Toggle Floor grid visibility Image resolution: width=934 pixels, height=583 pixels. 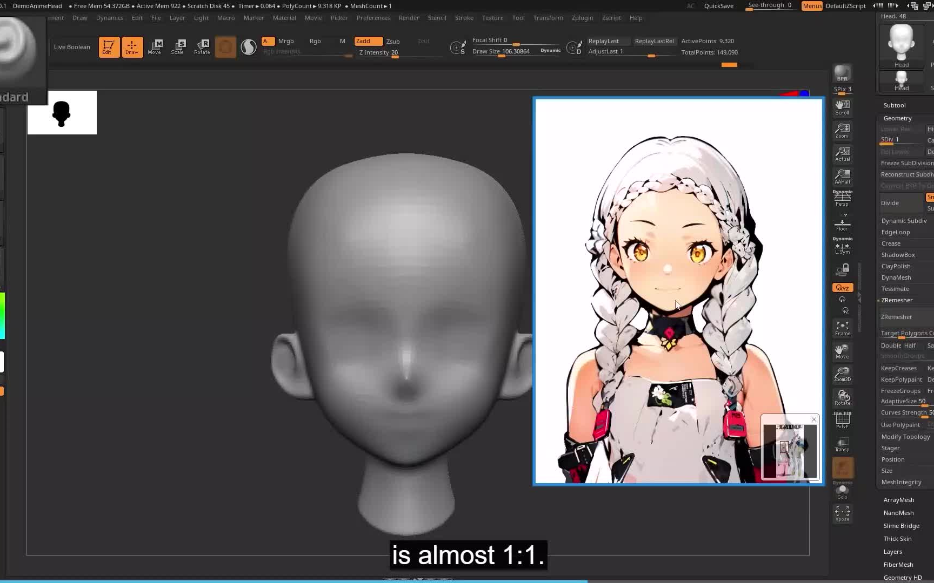pos(842,223)
